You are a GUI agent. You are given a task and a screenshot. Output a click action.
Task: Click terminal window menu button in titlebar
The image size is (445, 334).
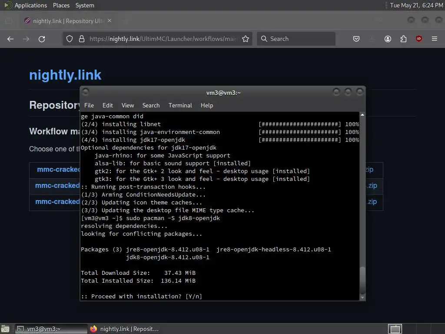coord(86,92)
